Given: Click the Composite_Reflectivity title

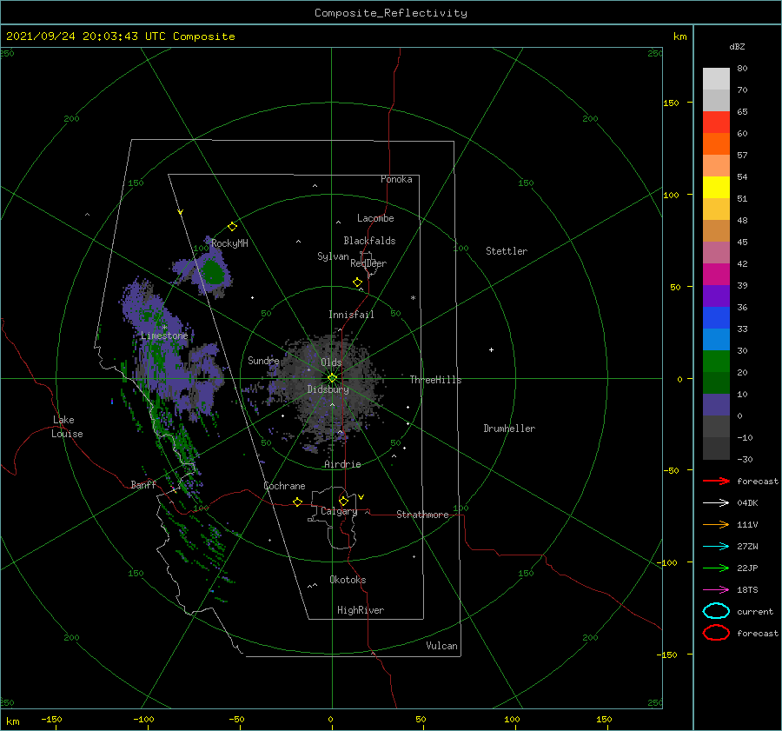Looking at the screenshot, I should 391,13.
